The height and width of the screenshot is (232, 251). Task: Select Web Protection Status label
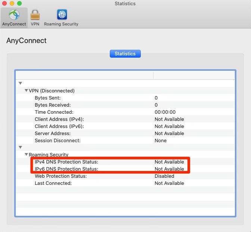coord(61,176)
